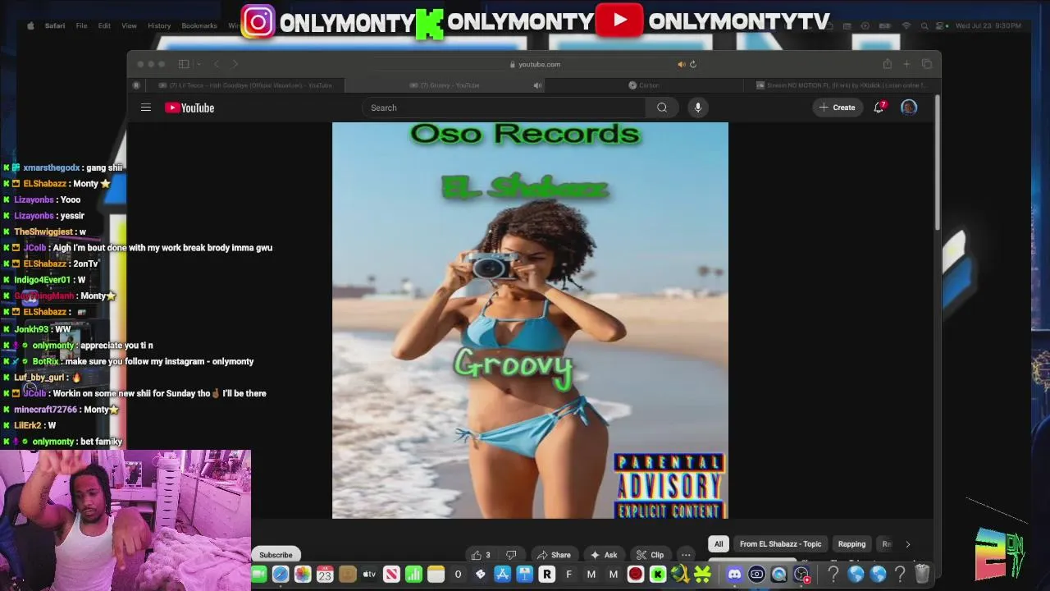
Task: Switch to Lil Tecca Irish Goodbye tab
Action: coord(245,85)
